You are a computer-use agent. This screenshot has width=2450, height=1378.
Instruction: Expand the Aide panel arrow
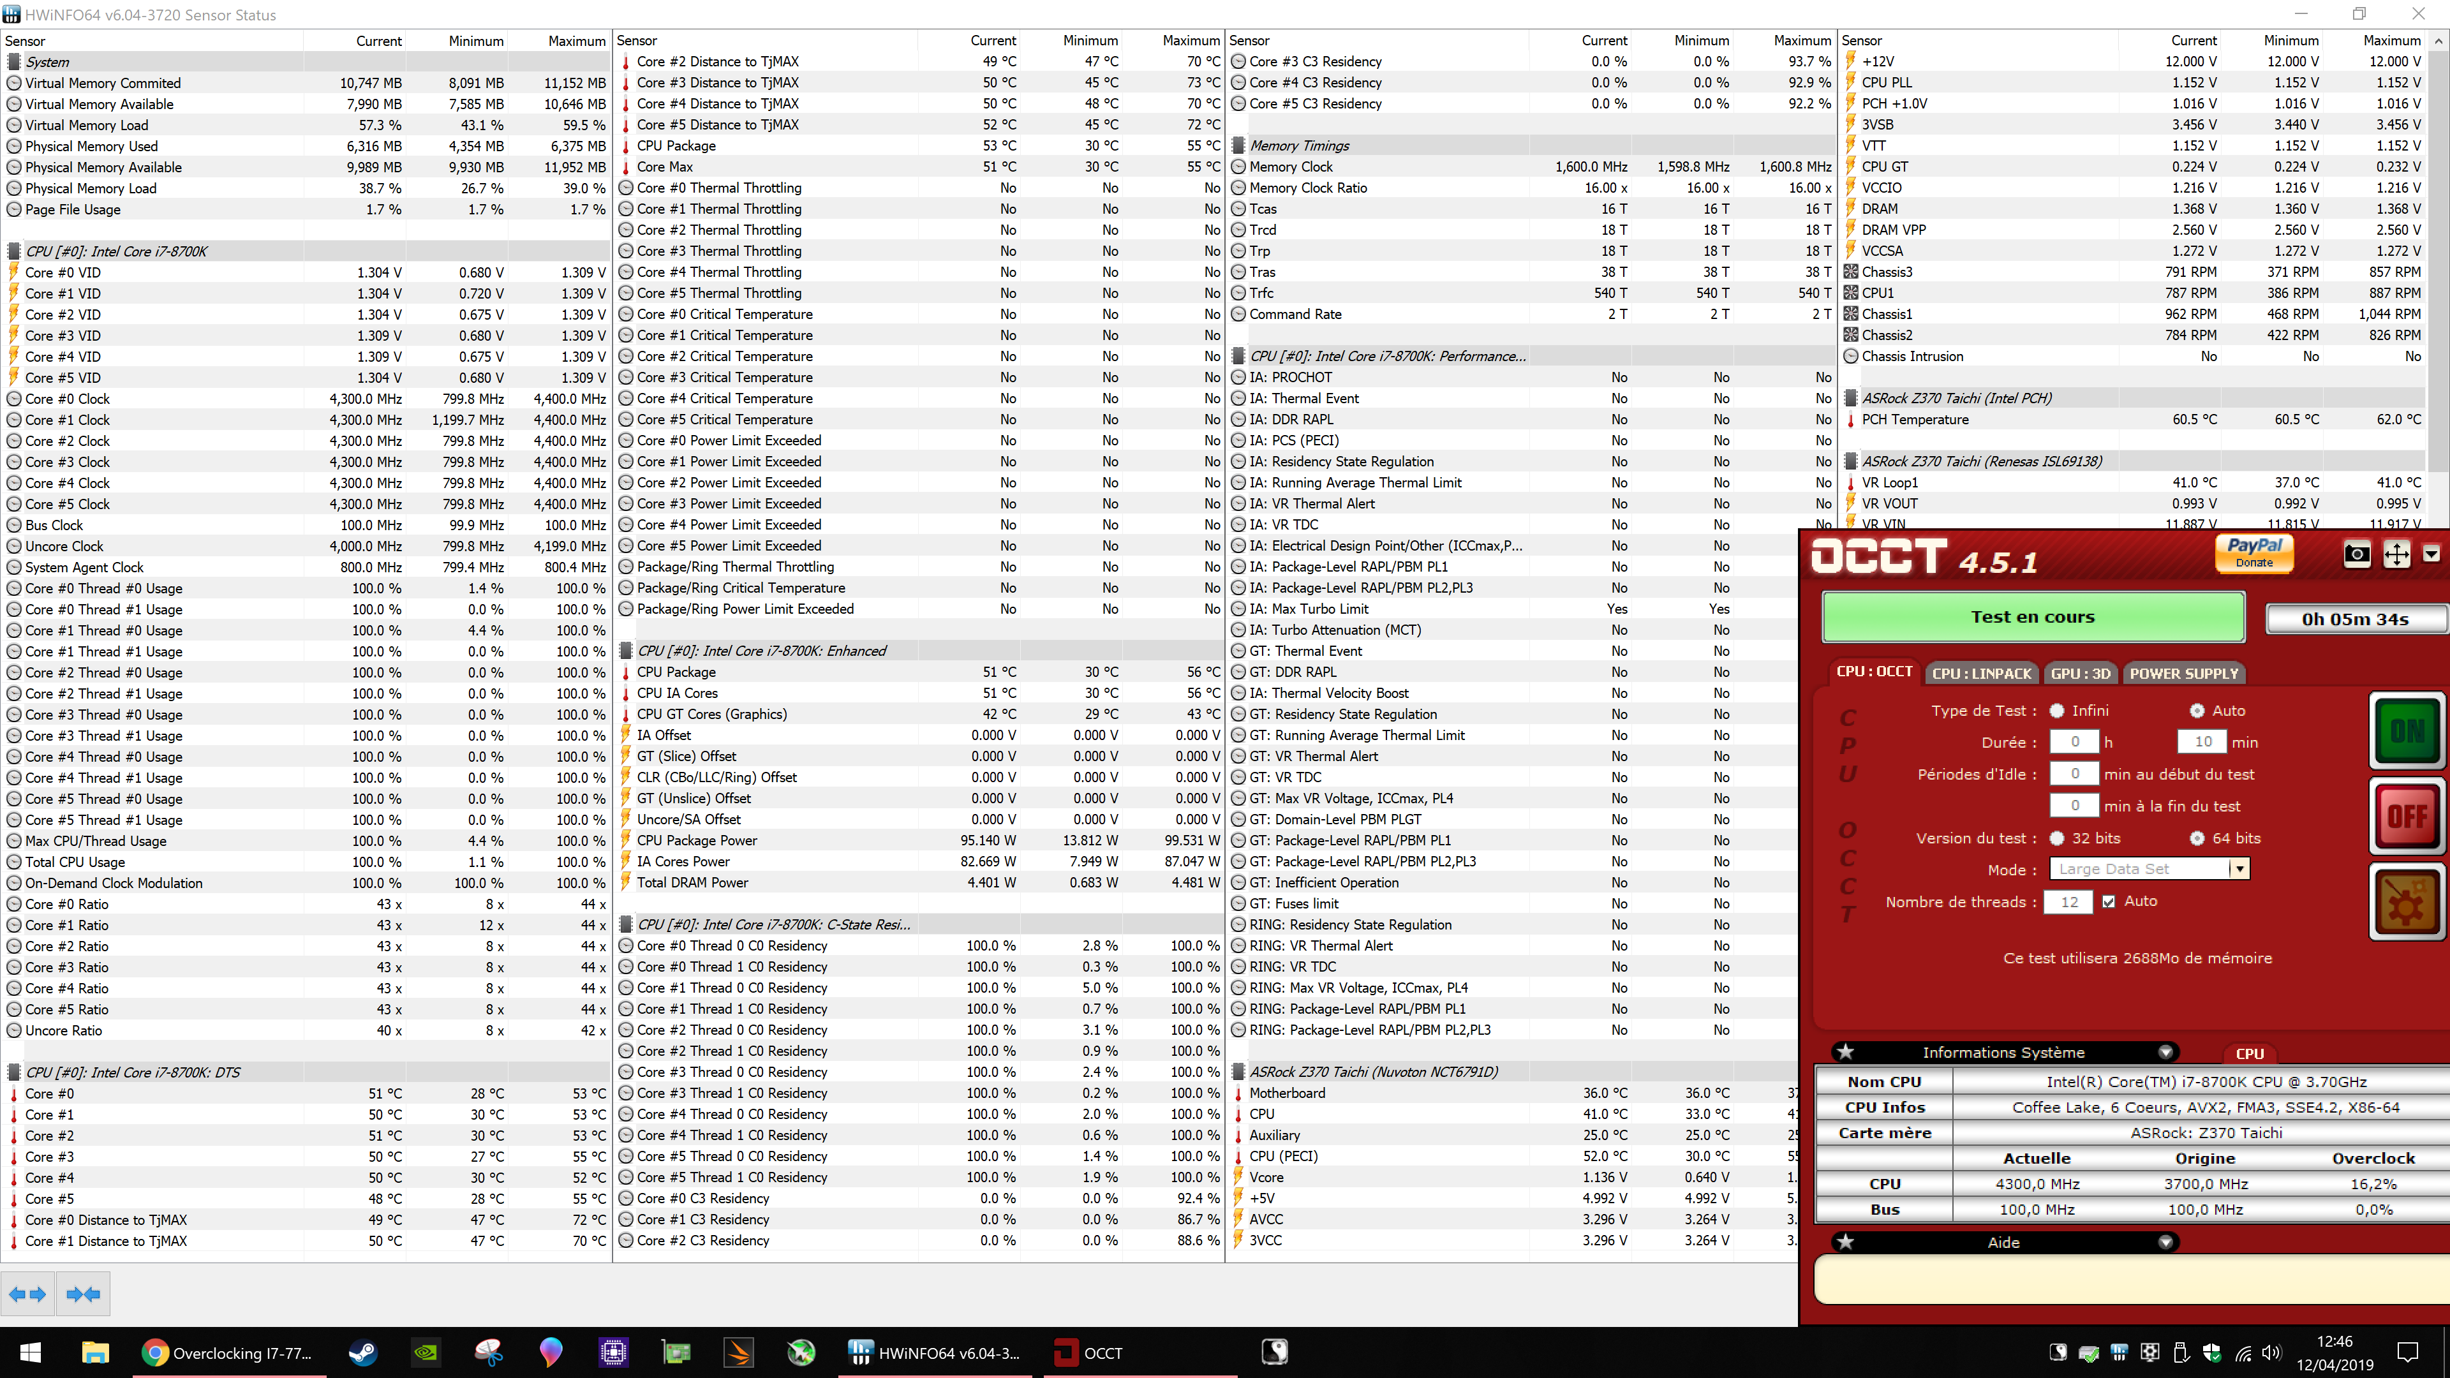pos(2165,1242)
